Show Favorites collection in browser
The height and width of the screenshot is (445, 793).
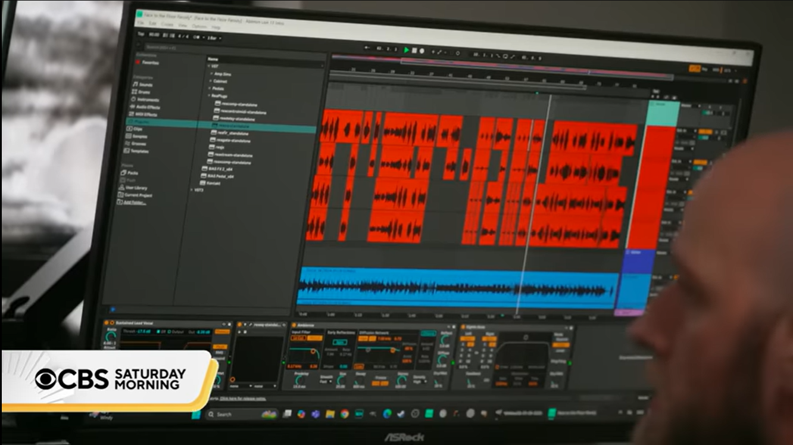point(147,63)
